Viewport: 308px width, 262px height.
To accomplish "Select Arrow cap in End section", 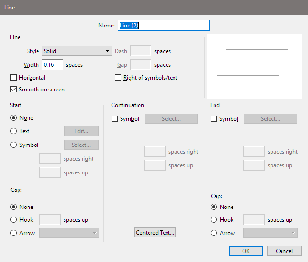I will [214, 233].
